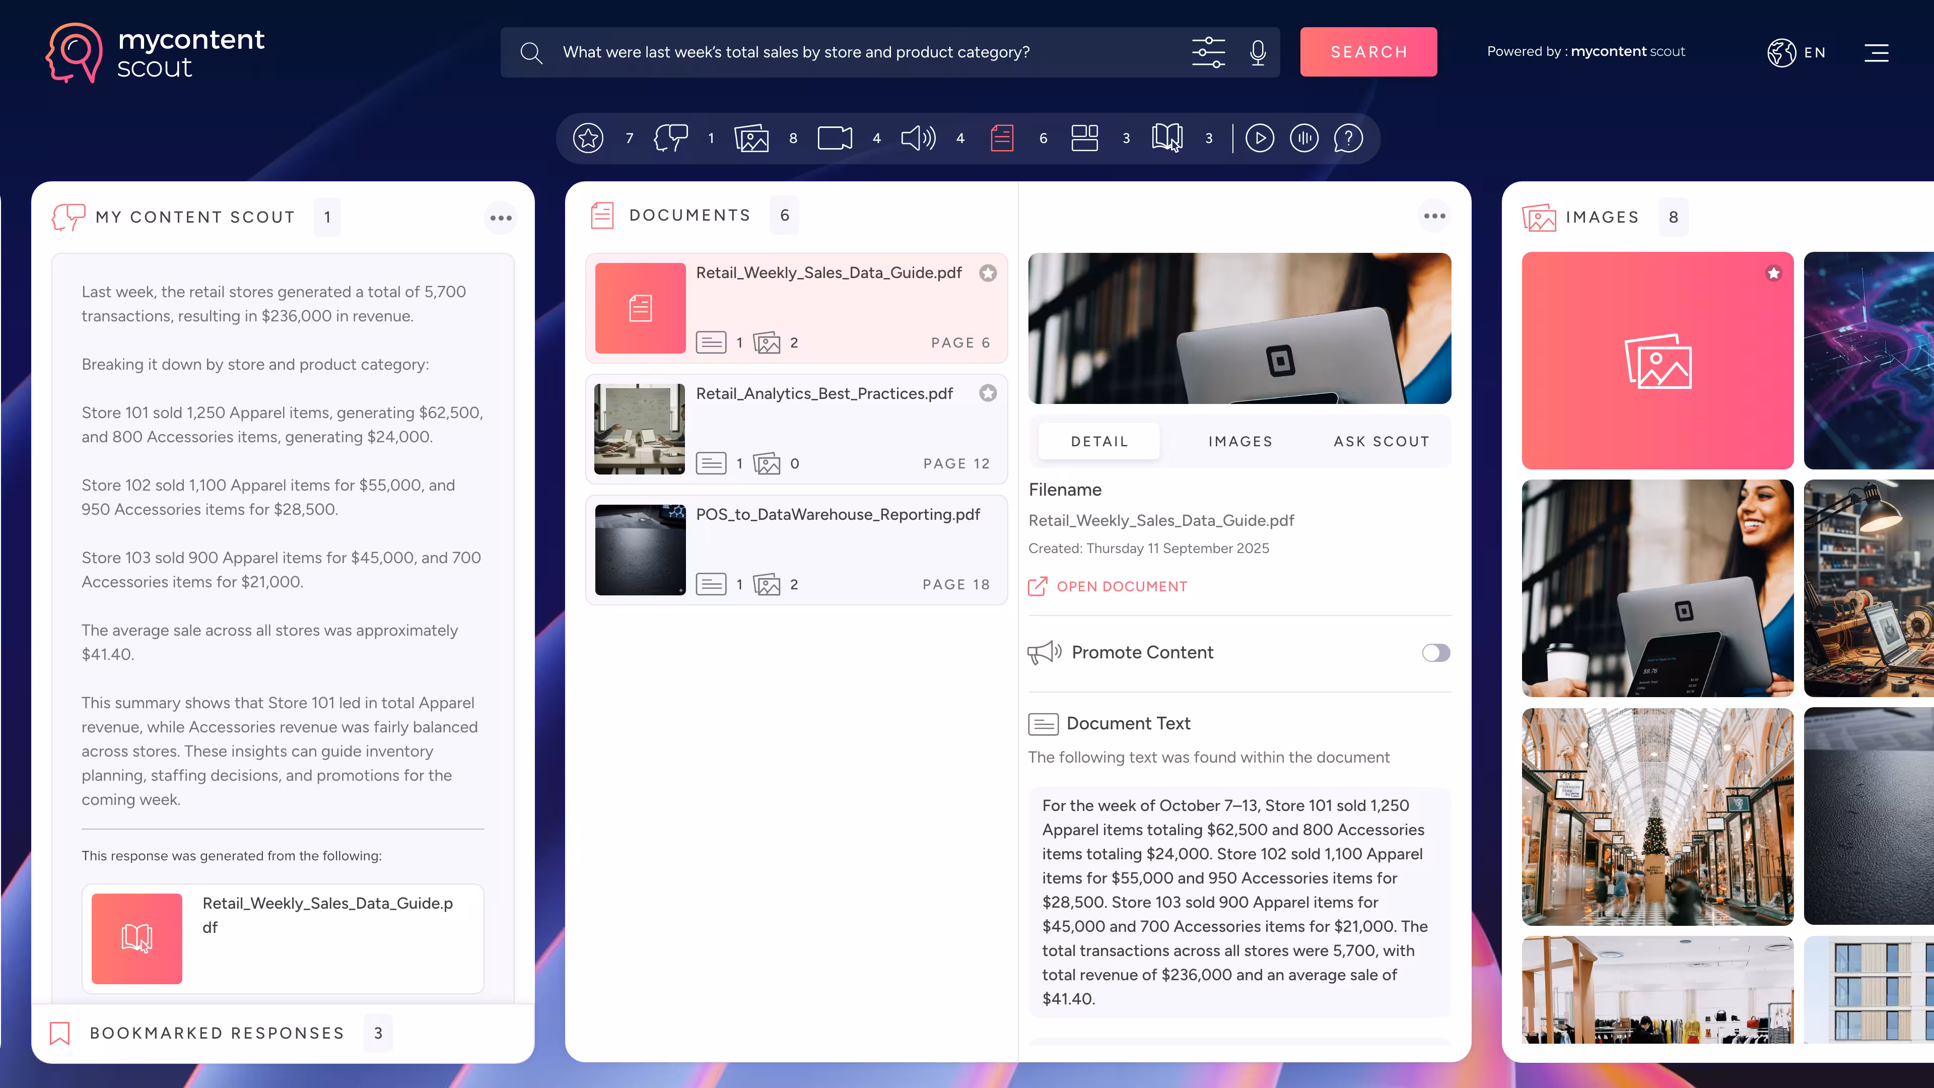Switch to the Ask Scout tab

[1380, 442]
